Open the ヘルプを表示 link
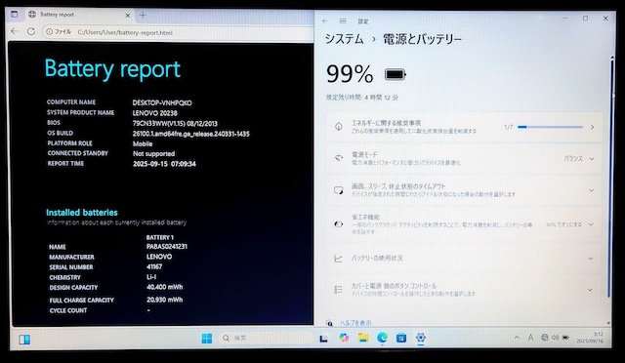The image size is (625, 363). point(355,323)
